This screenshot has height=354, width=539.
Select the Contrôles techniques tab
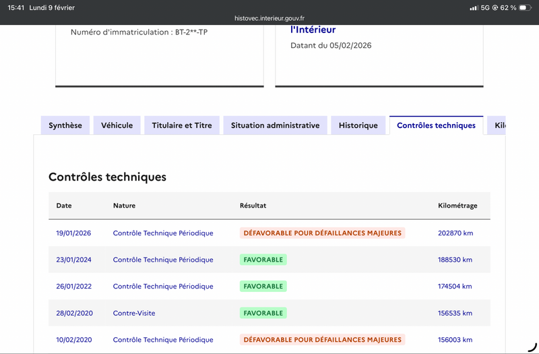[436, 125]
